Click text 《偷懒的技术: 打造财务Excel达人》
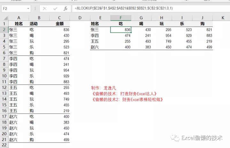Image resolution: width=230 pixels, height=148 pixels. (124, 94)
